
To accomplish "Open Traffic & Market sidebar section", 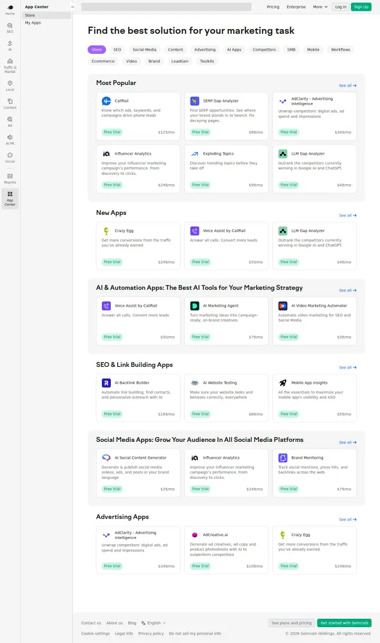I will pyautogui.click(x=10, y=65).
